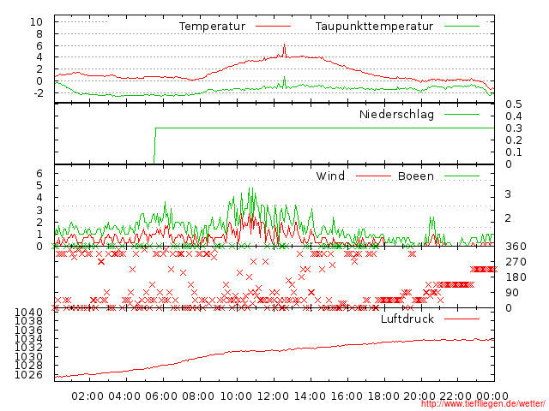Click the 180 wind direction axis value
Image resolution: width=549 pixels, height=411 pixels.
pos(516,277)
